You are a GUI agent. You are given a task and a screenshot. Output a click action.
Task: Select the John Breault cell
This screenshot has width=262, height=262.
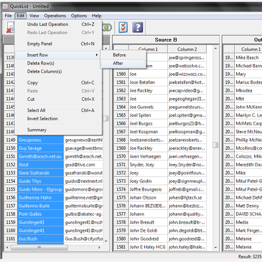[x=148, y=222]
